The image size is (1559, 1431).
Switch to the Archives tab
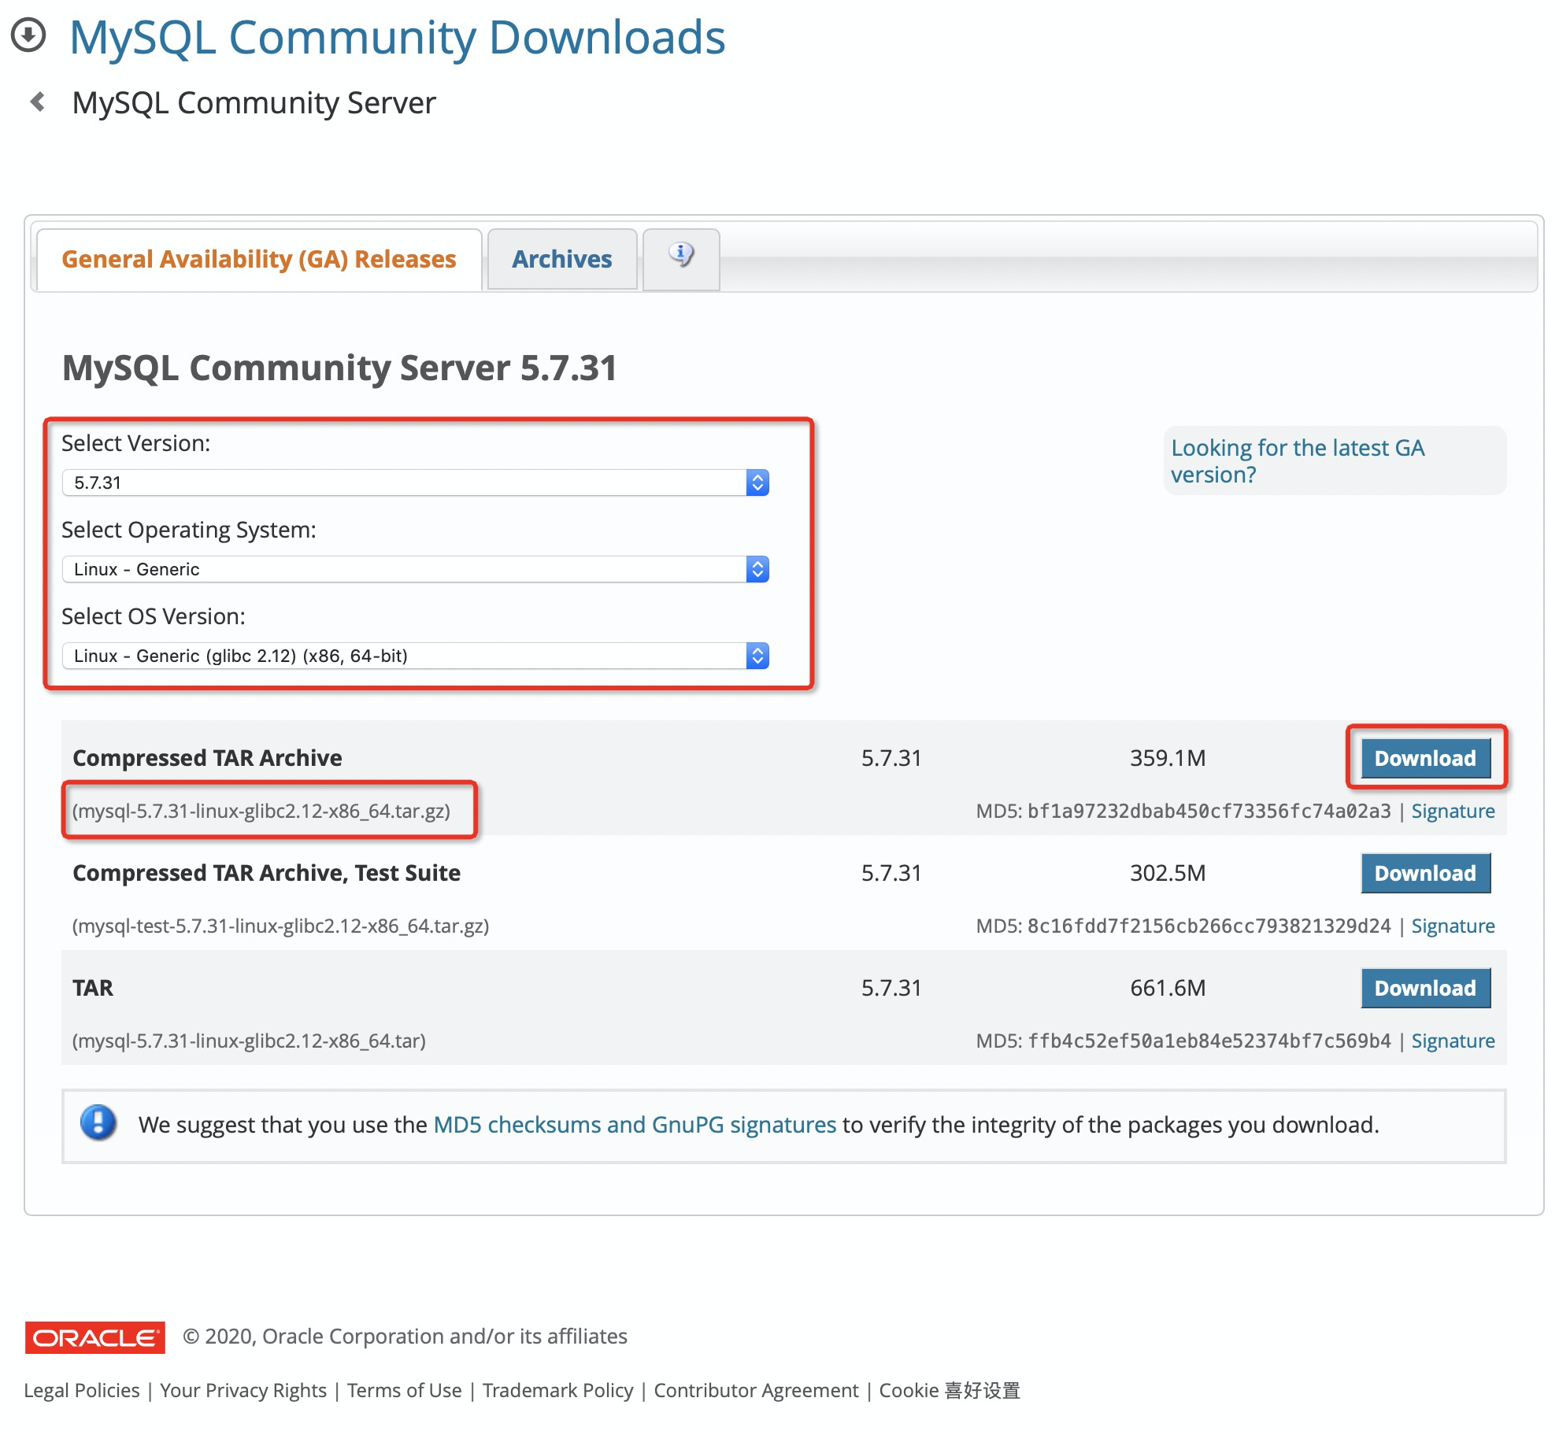click(561, 259)
